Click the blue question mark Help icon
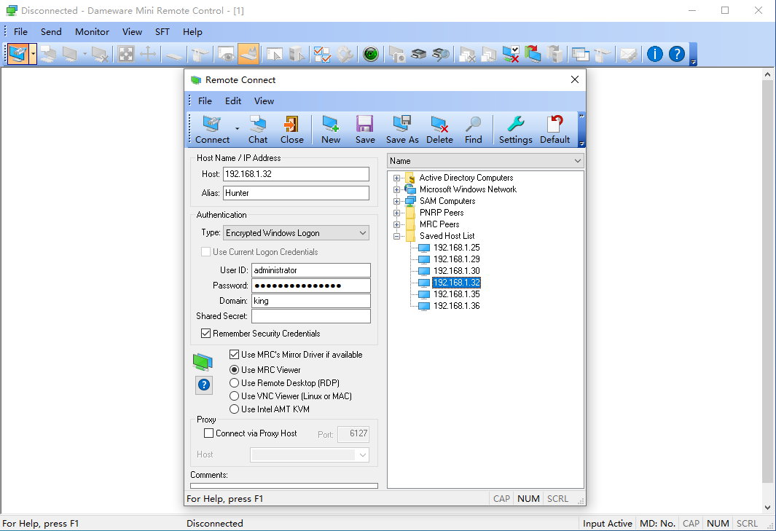 676,53
